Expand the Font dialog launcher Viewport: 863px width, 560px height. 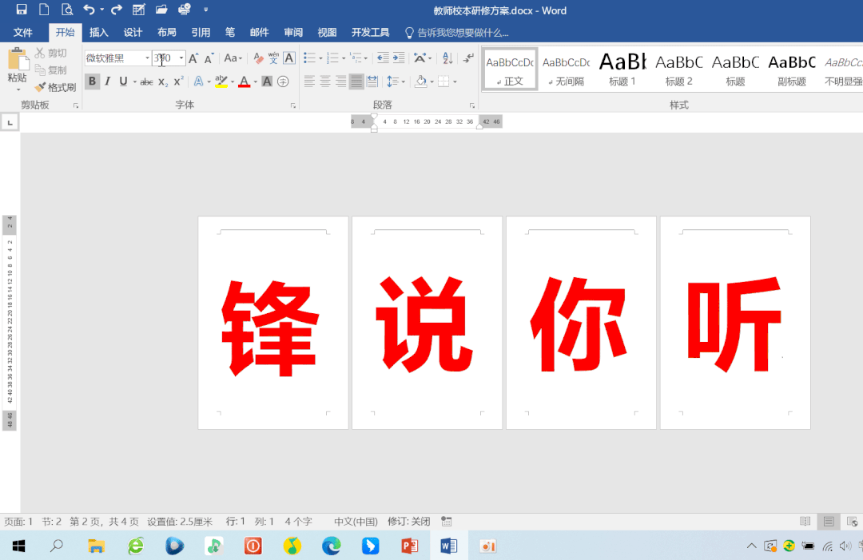point(293,105)
